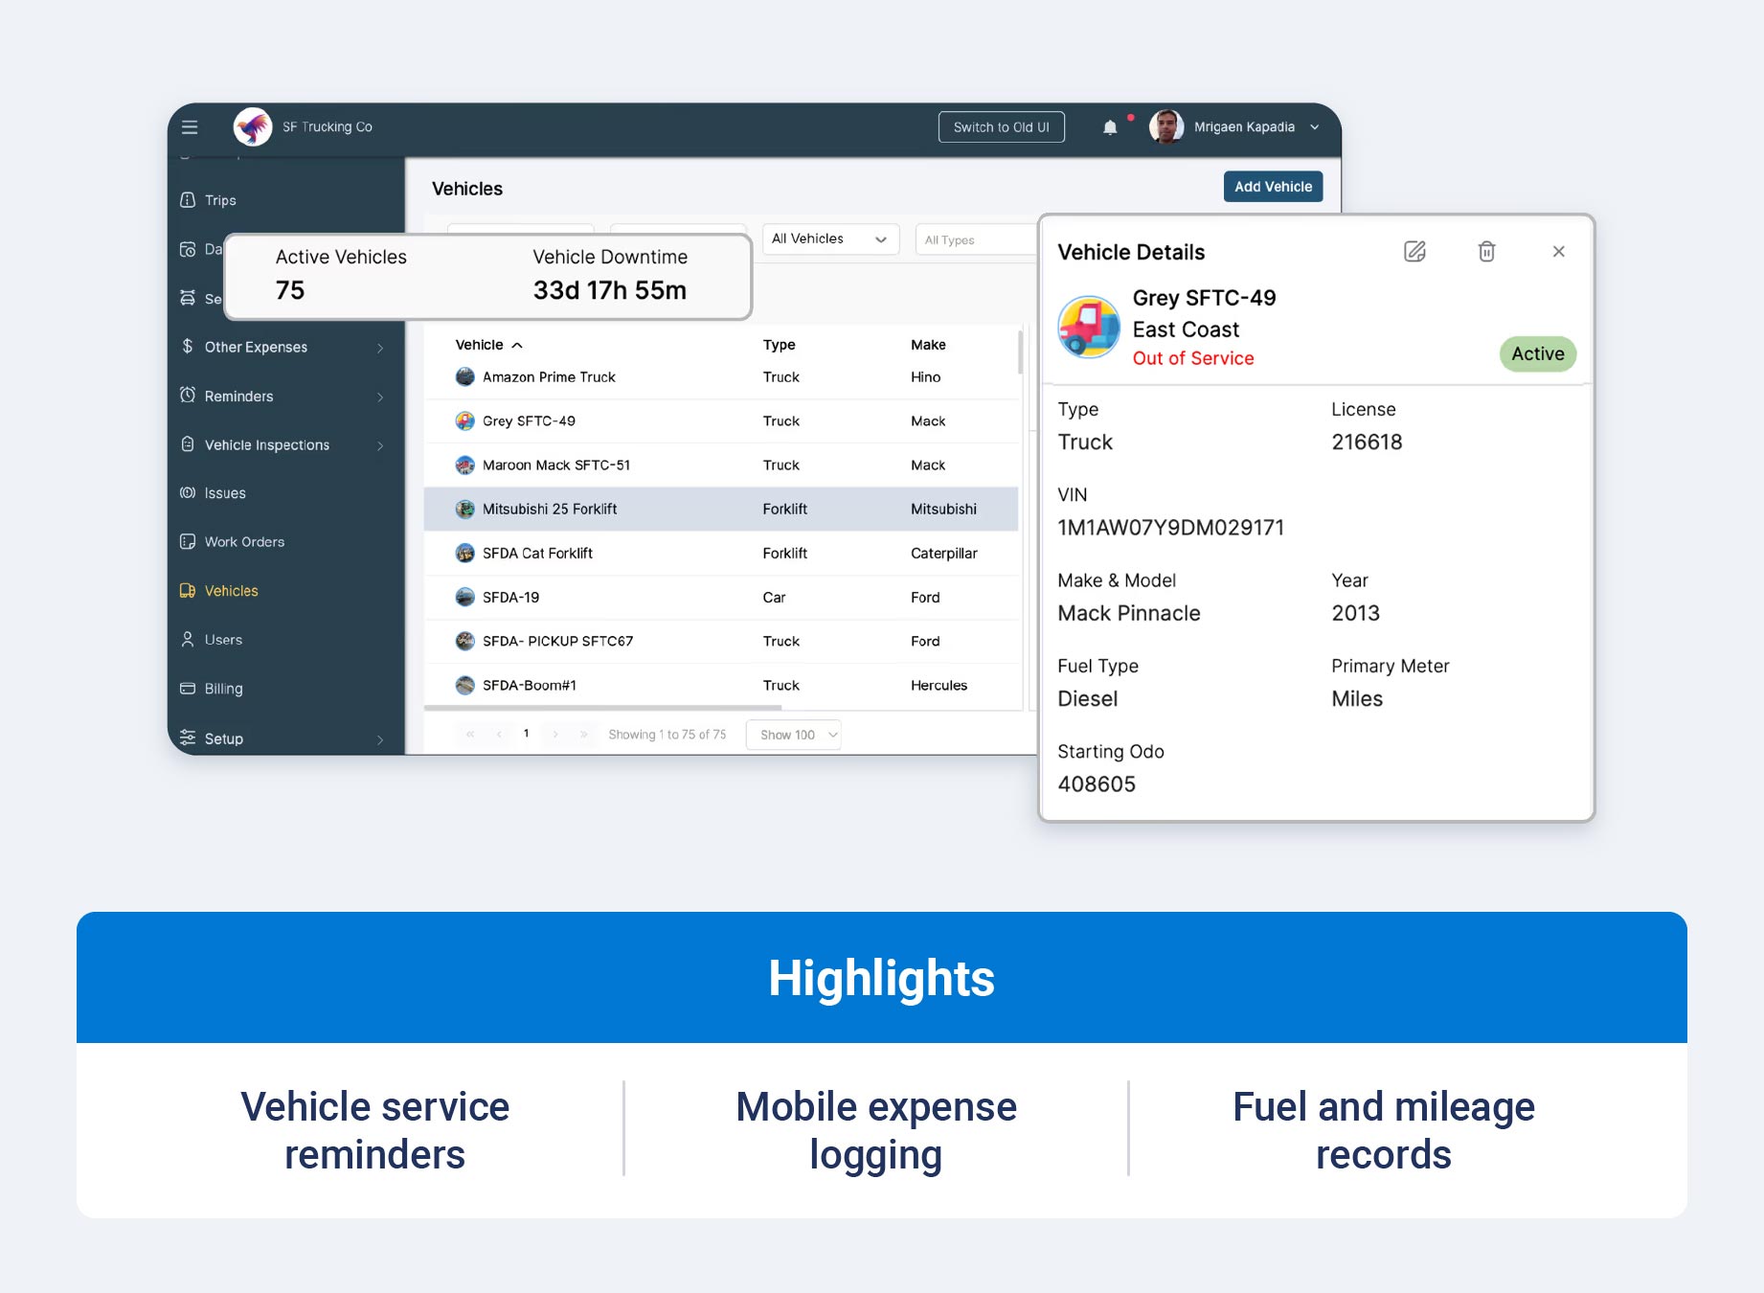Open the notifications bell

[1110, 127]
